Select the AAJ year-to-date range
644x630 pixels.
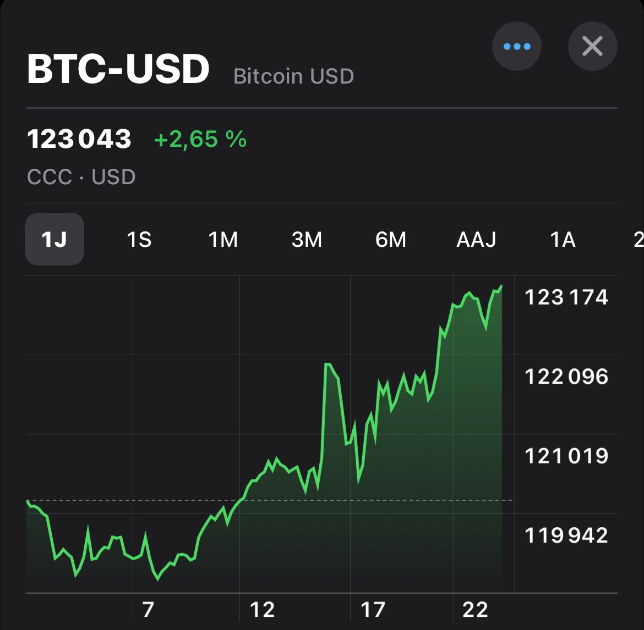[x=476, y=239]
